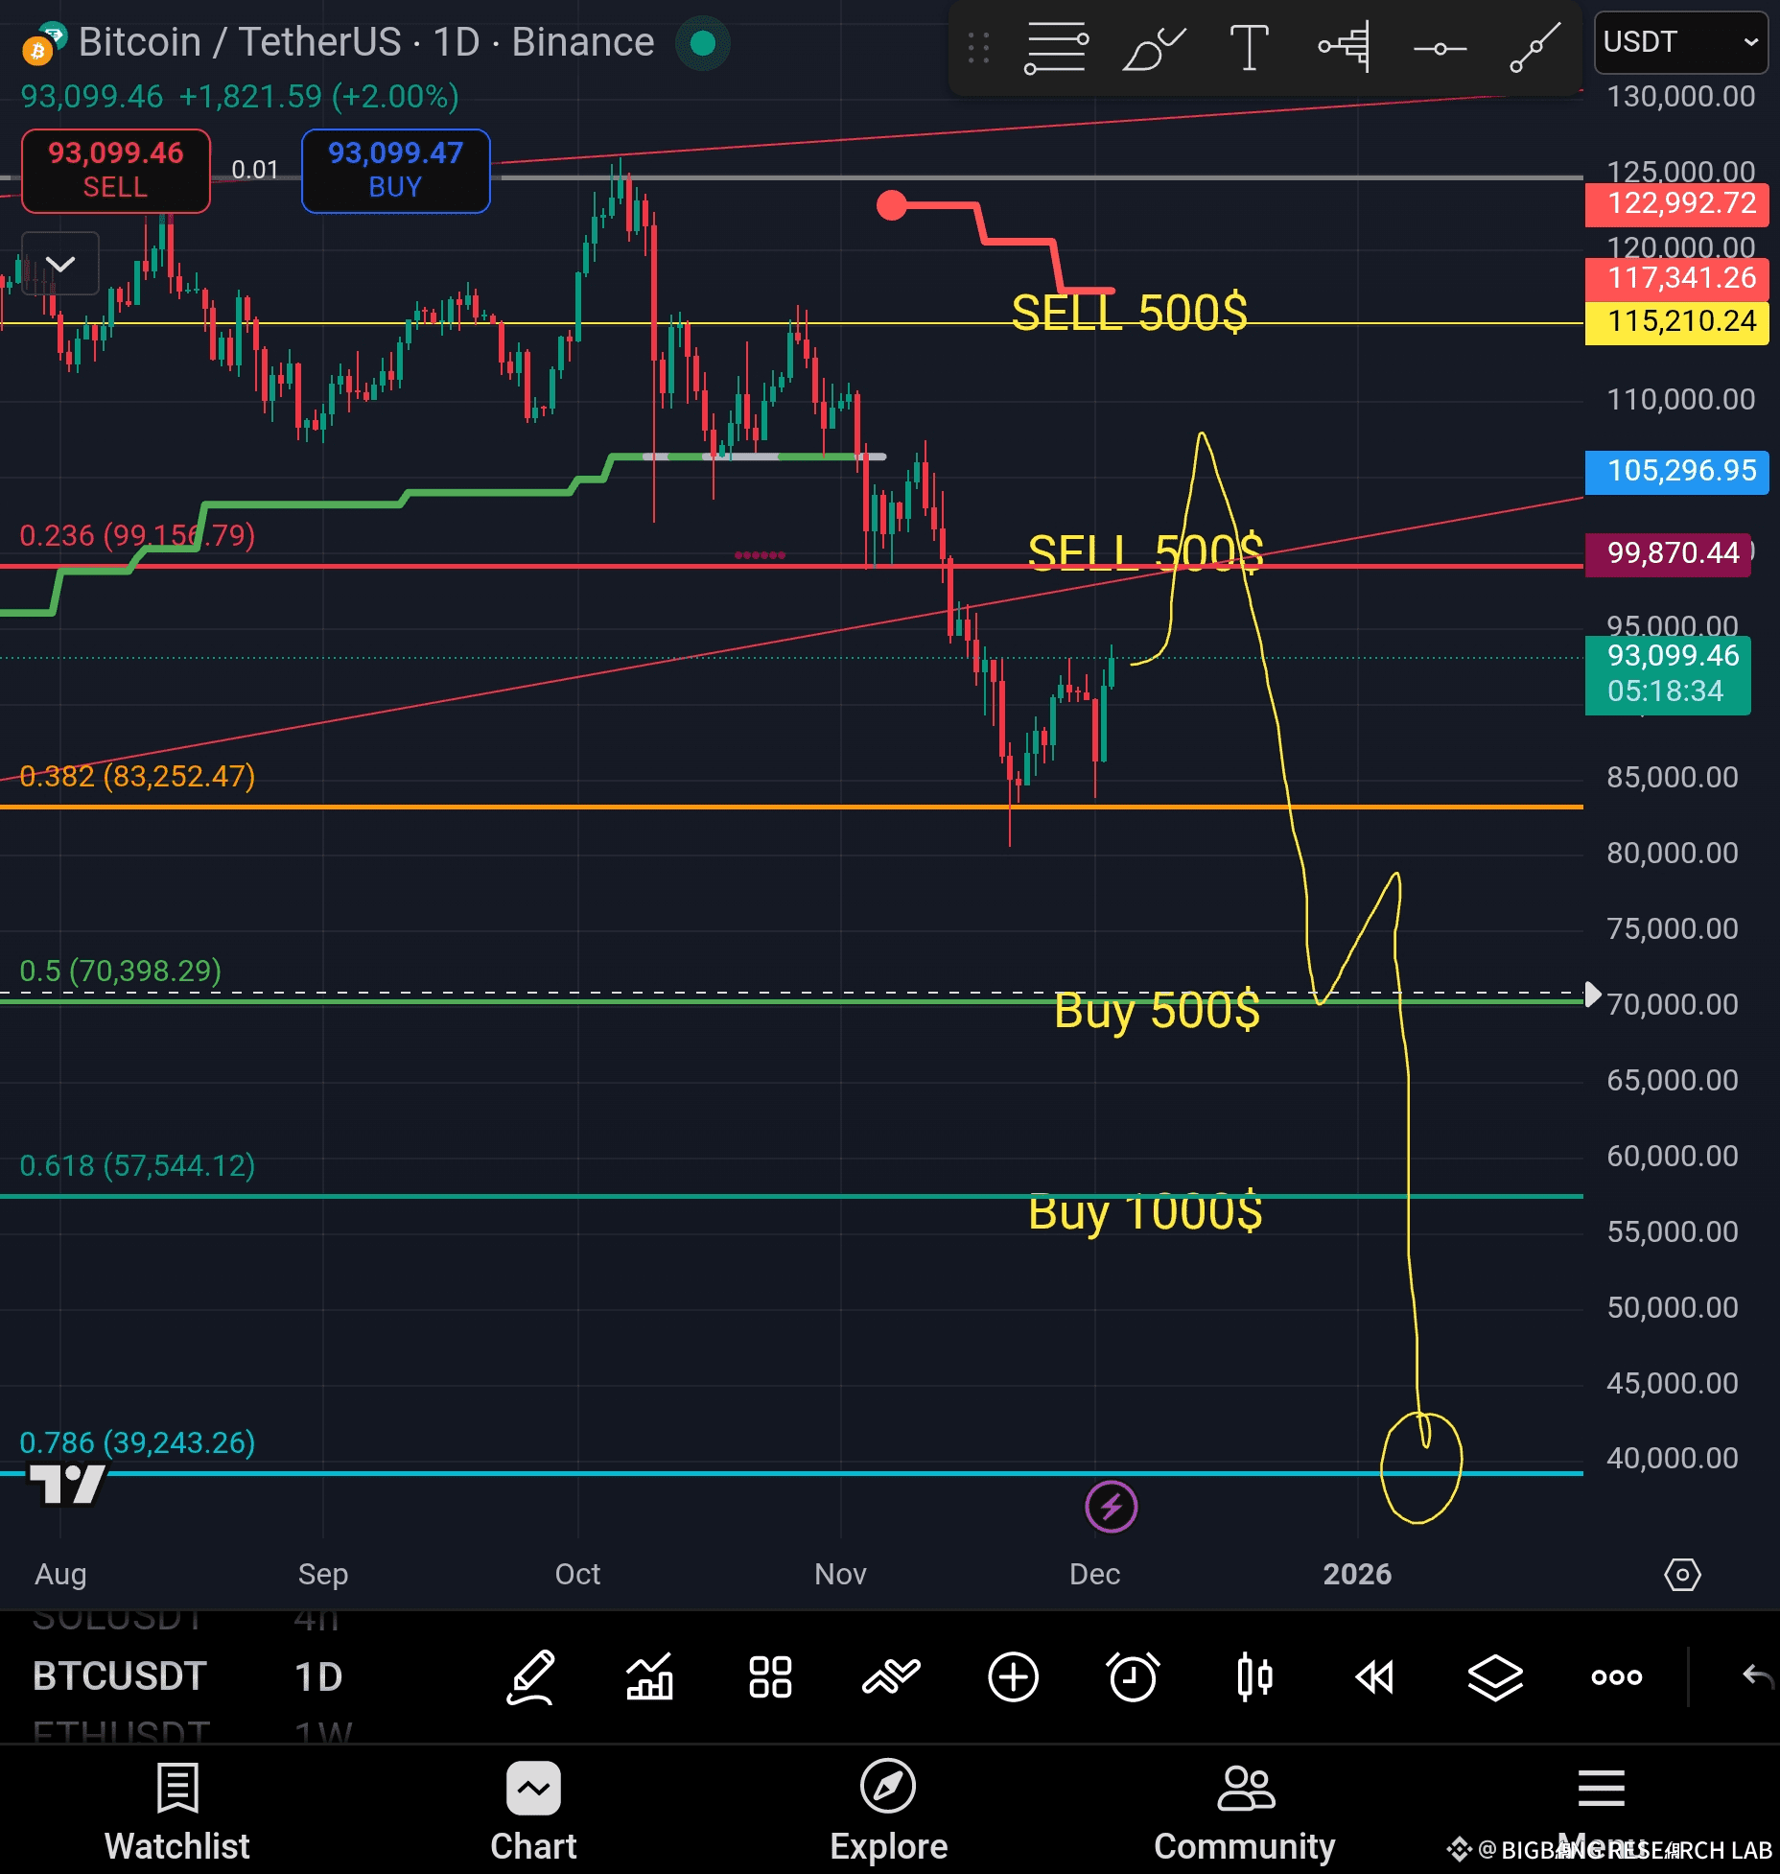The height and width of the screenshot is (1874, 1780).
Task: Open three-dots more options menu
Action: coord(1617,1676)
